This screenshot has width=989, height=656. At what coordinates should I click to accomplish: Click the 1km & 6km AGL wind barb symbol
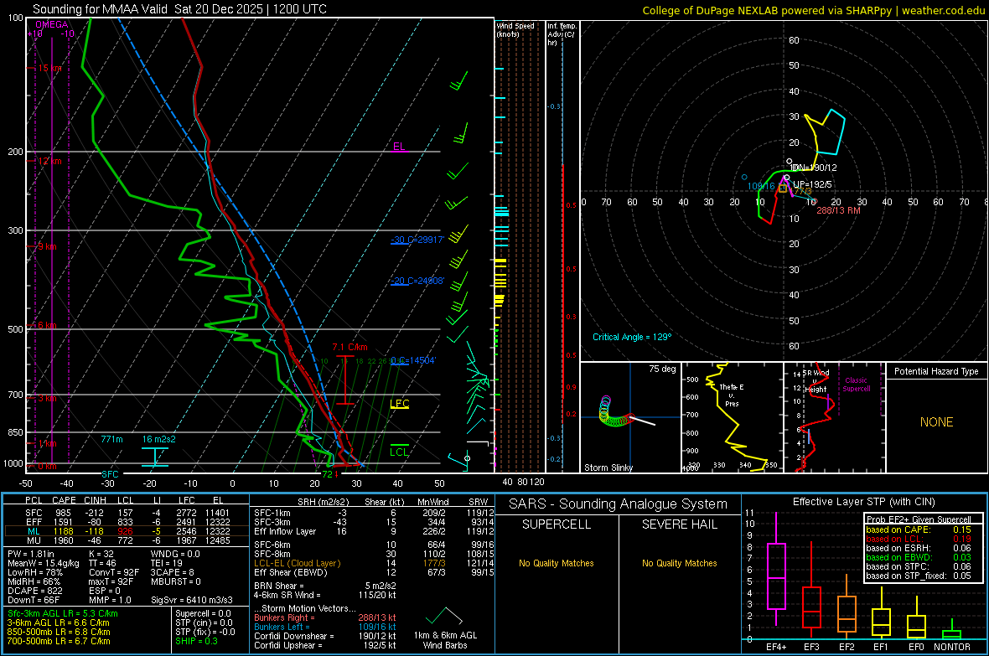click(x=445, y=616)
